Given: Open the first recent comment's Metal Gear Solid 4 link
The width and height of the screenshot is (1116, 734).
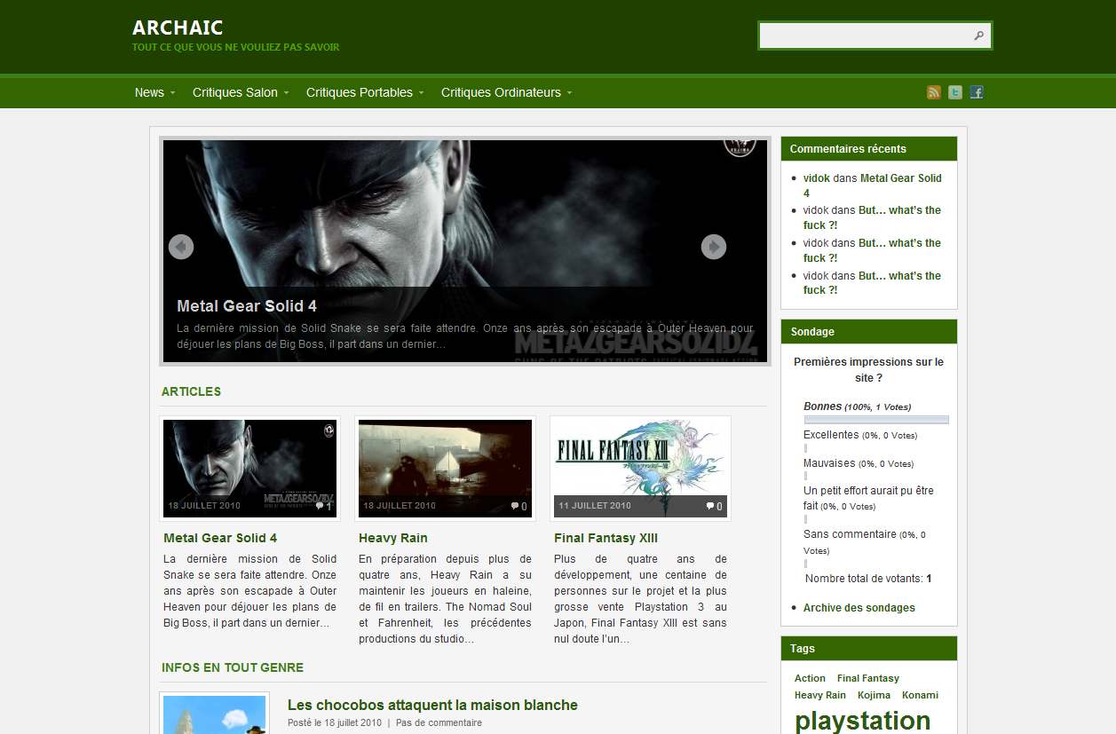Looking at the screenshot, I should [873, 185].
